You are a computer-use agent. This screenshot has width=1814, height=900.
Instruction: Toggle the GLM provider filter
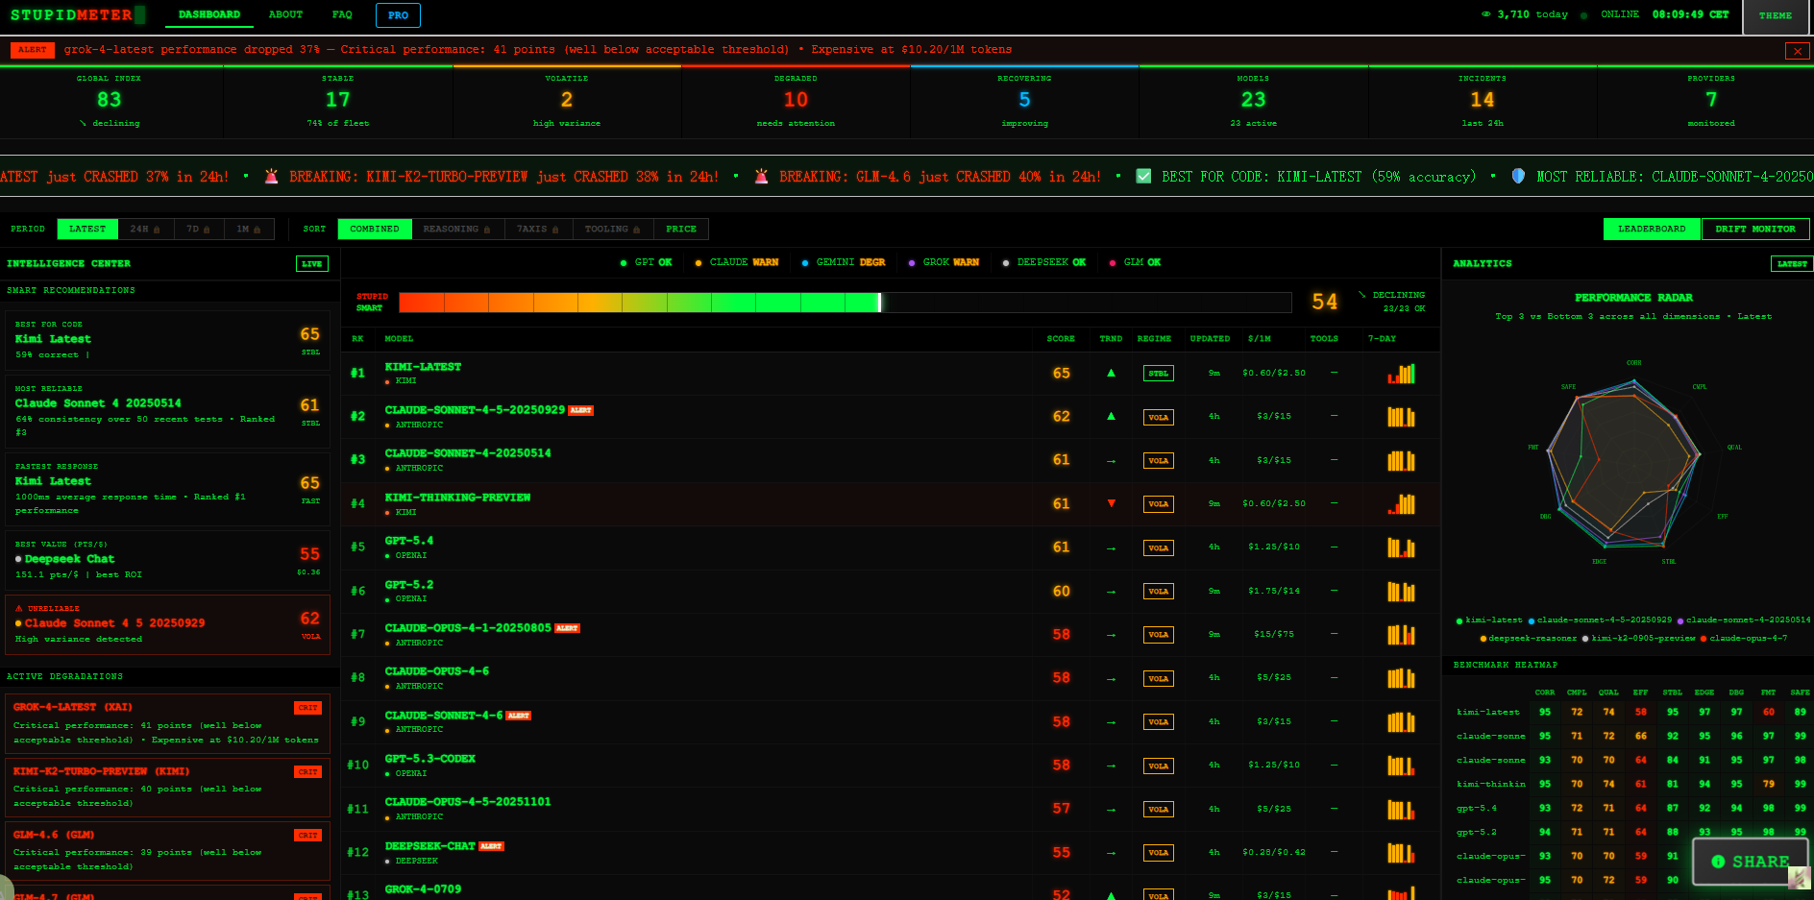click(x=1135, y=262)
